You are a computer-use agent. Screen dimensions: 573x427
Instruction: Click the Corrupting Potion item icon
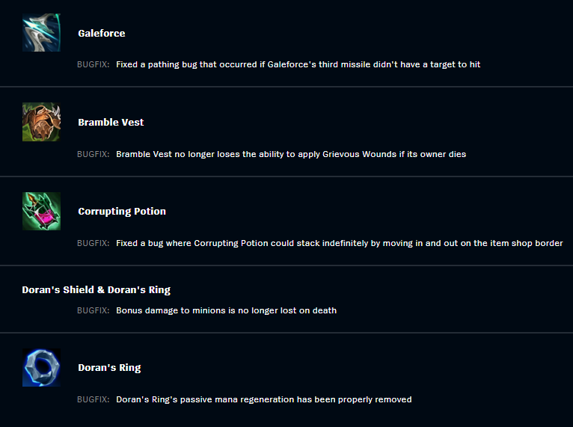tap(41, 211)
